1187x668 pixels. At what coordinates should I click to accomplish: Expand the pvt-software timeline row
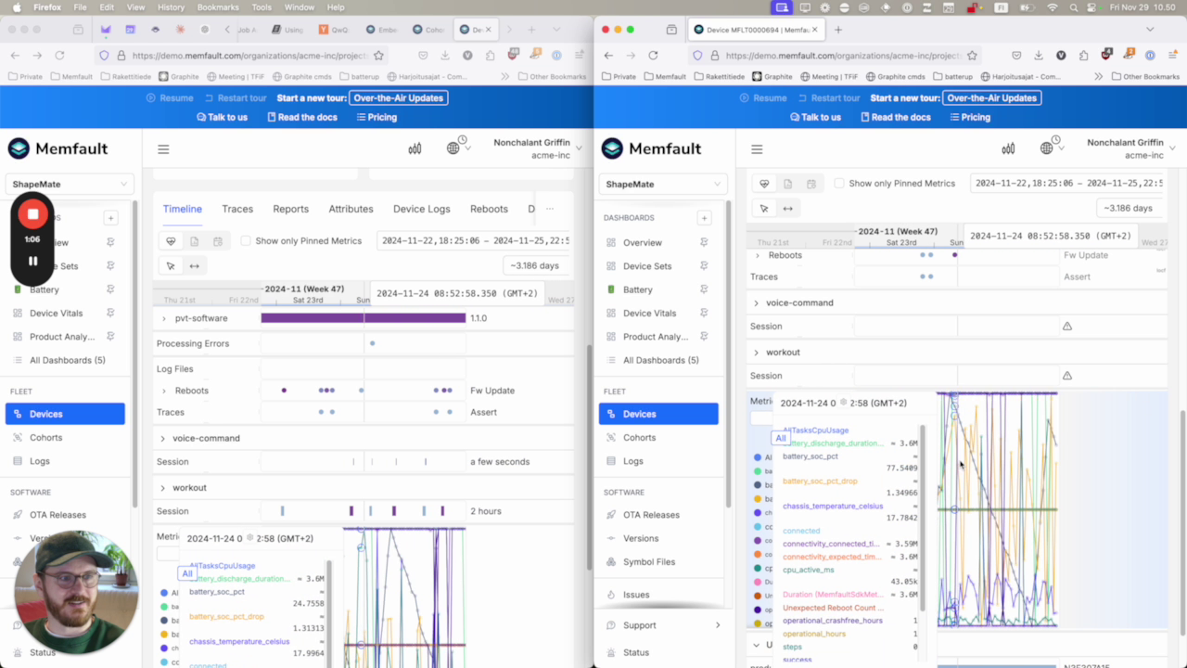[x=164, y=318]
